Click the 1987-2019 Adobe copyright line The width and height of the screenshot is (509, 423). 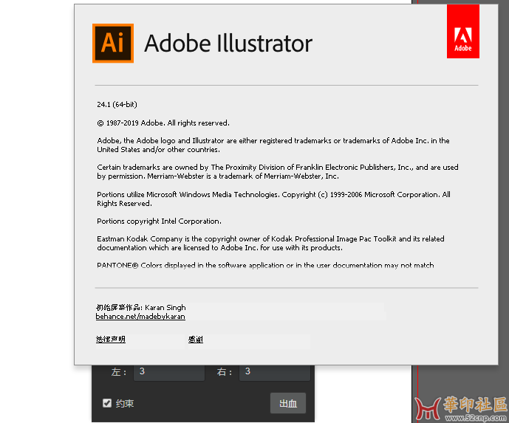tap(163, 123)
